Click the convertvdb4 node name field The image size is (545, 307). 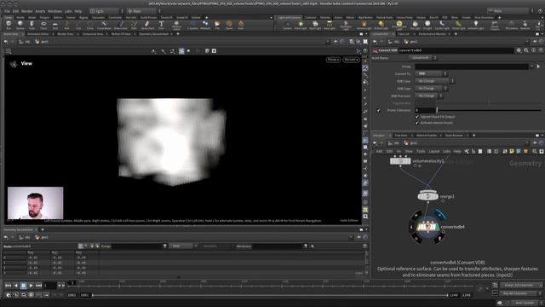[x=456, y=50]
